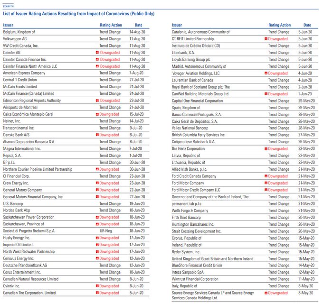This screenshot has height=304, width=323.
Task: Click the 'Rating Action' header of the right table
Action: (x=279, y=25)
